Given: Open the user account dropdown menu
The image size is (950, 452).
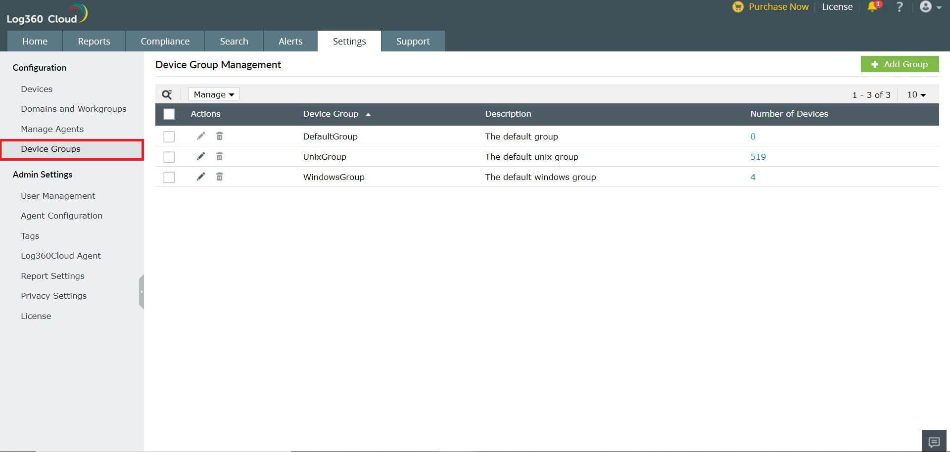Looking at the screenshot, I should tap(929, 7).
